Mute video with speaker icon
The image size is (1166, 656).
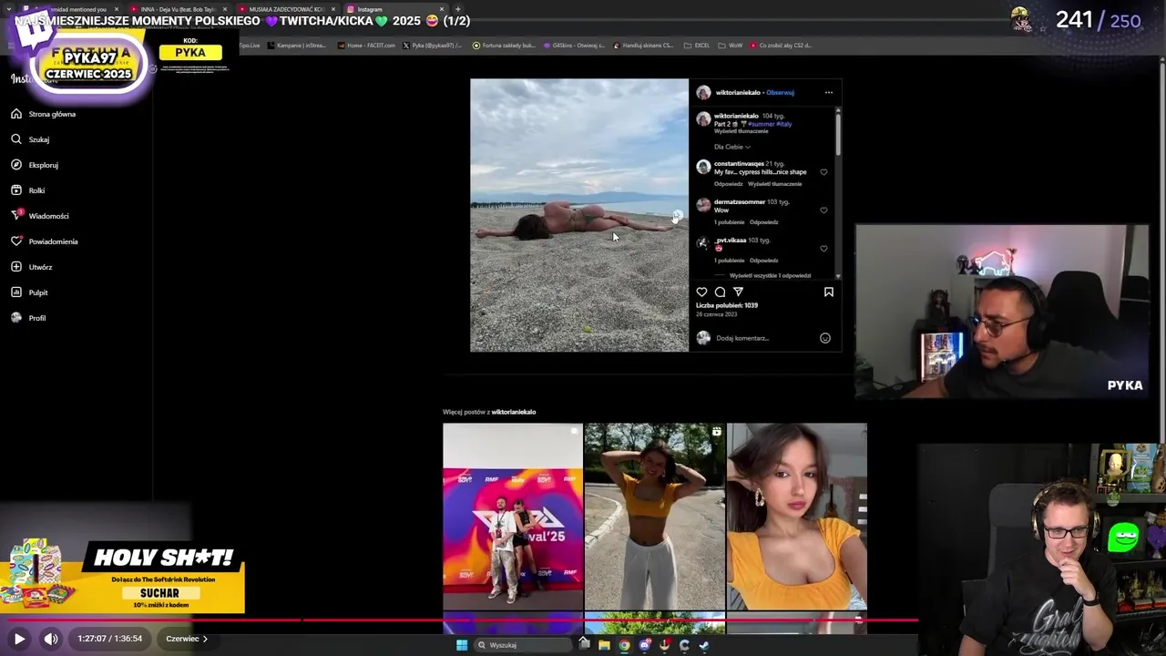(51, 639)
